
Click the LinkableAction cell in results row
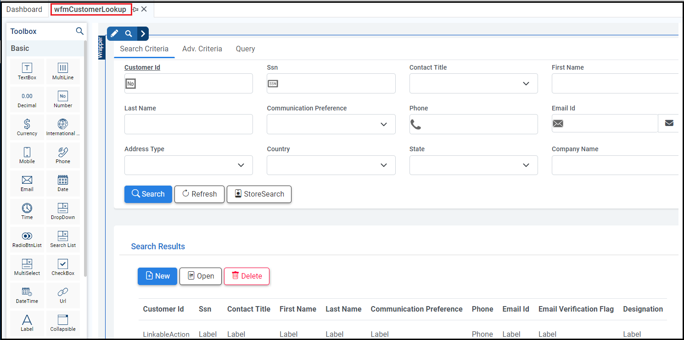point(166,334)
